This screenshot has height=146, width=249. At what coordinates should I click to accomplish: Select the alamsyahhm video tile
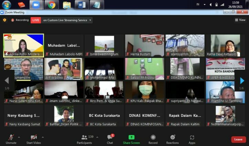[185, 45]
